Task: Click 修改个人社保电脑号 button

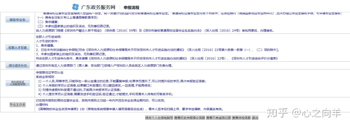Action: [x=159, y=118]
